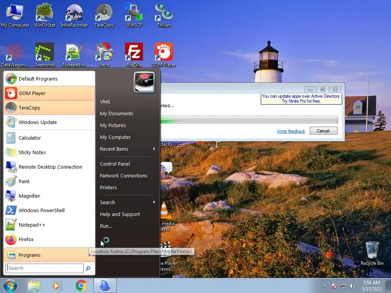Screen dimensions: 391x293
Task: Open the FileZilla desktop shortcut
Action: coord(134,55)
